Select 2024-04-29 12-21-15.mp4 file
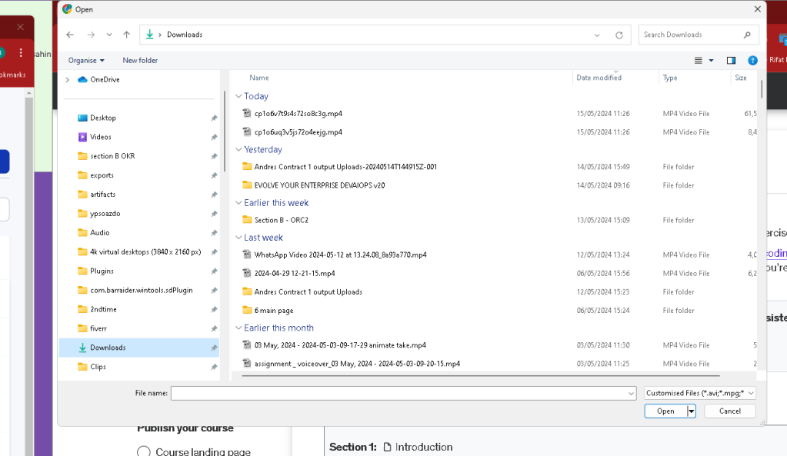The height and width of the screenshot is (456, 787). pos(294,274)
